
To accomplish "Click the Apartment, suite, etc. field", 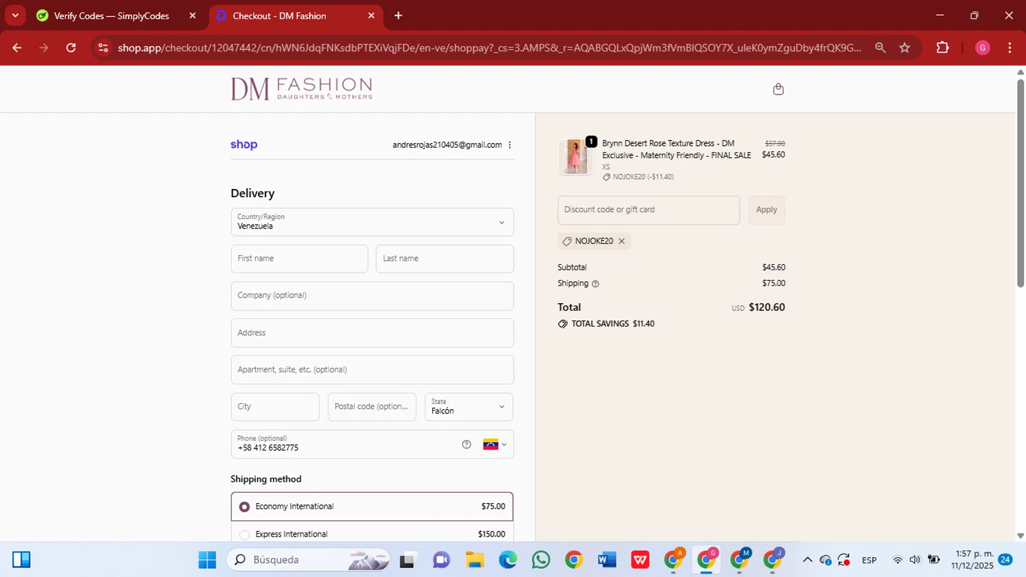I will (x=372, y=370).
